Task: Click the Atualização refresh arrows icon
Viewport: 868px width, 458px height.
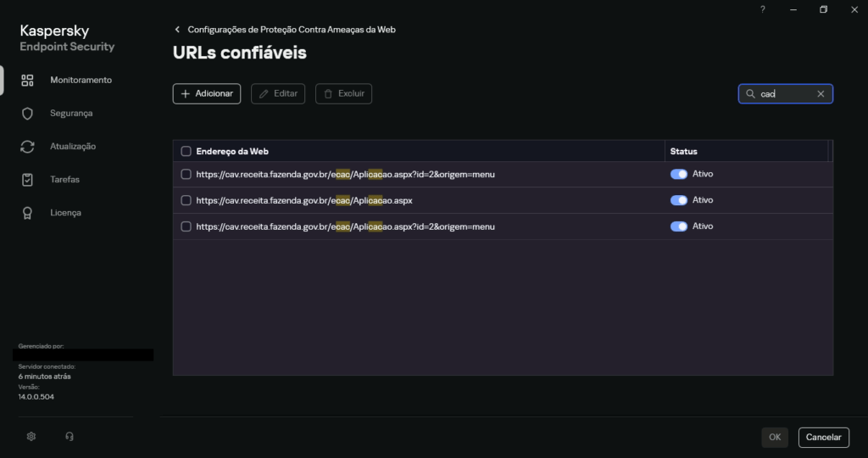Action: 27,147
